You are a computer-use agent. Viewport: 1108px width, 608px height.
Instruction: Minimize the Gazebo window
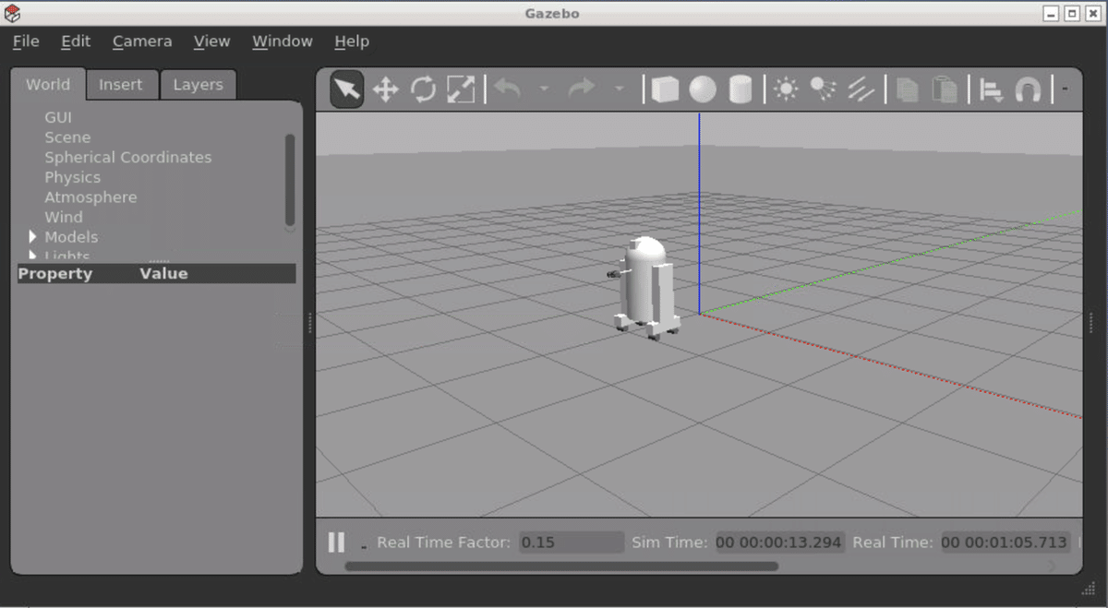(x=1053, y=13)
